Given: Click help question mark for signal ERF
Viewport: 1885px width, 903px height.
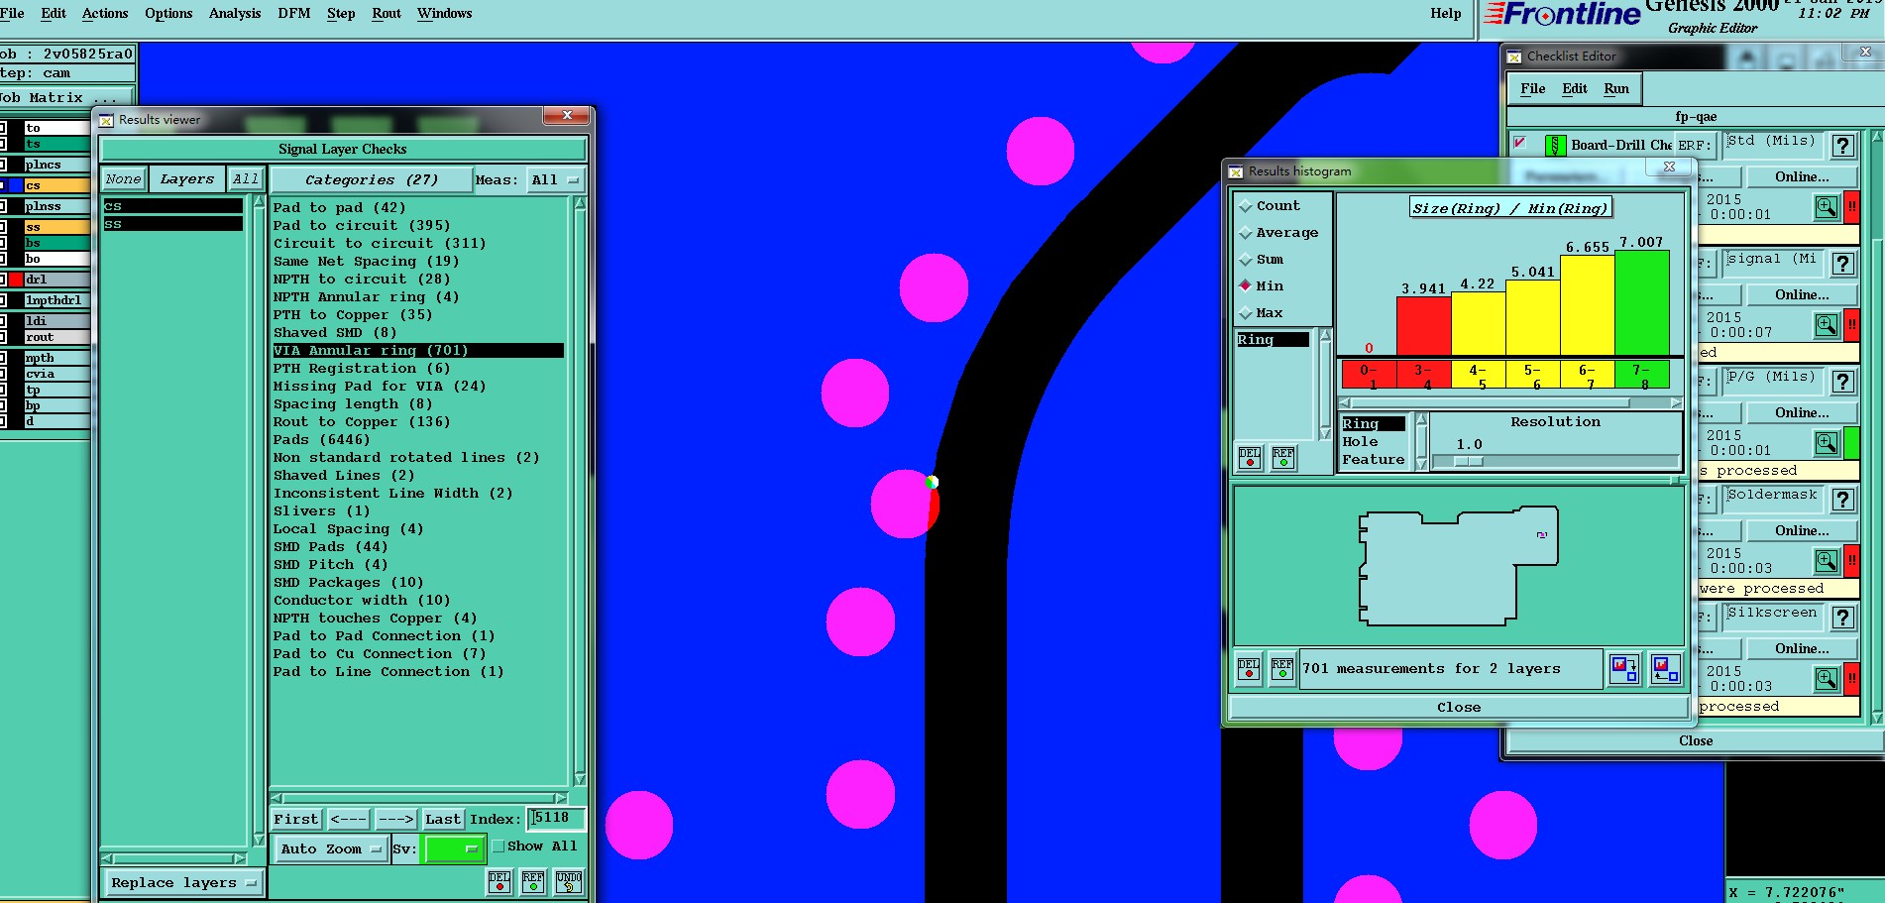Looking at the screenshot, I should pyautogui.click(x=1843, y=264).
